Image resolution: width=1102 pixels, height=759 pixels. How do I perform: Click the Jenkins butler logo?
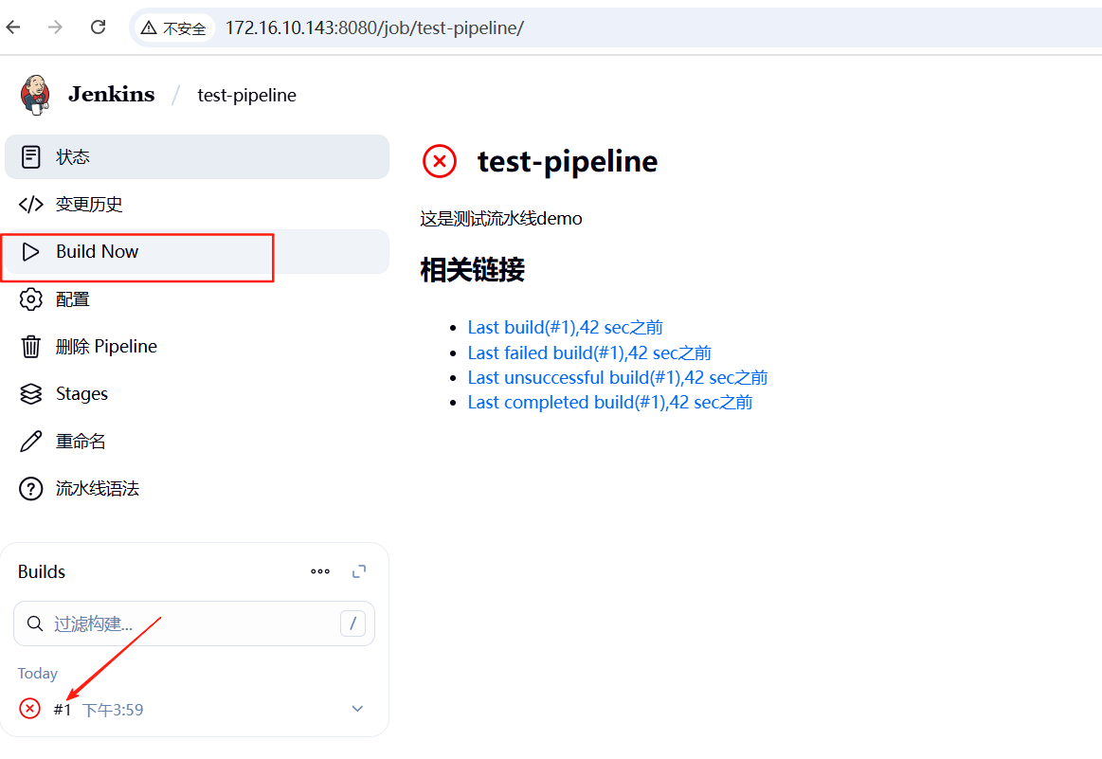(35, 94)
